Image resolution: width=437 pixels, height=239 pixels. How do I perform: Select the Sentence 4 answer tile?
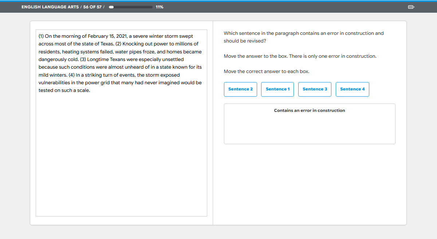(x=352, y=89)
